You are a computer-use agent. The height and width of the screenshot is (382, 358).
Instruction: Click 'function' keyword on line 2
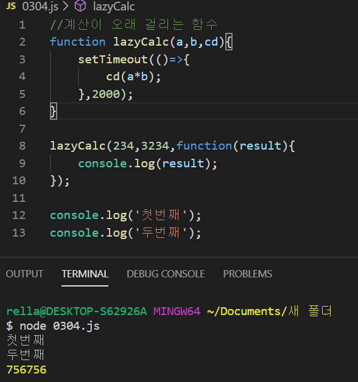coord(77,42)
